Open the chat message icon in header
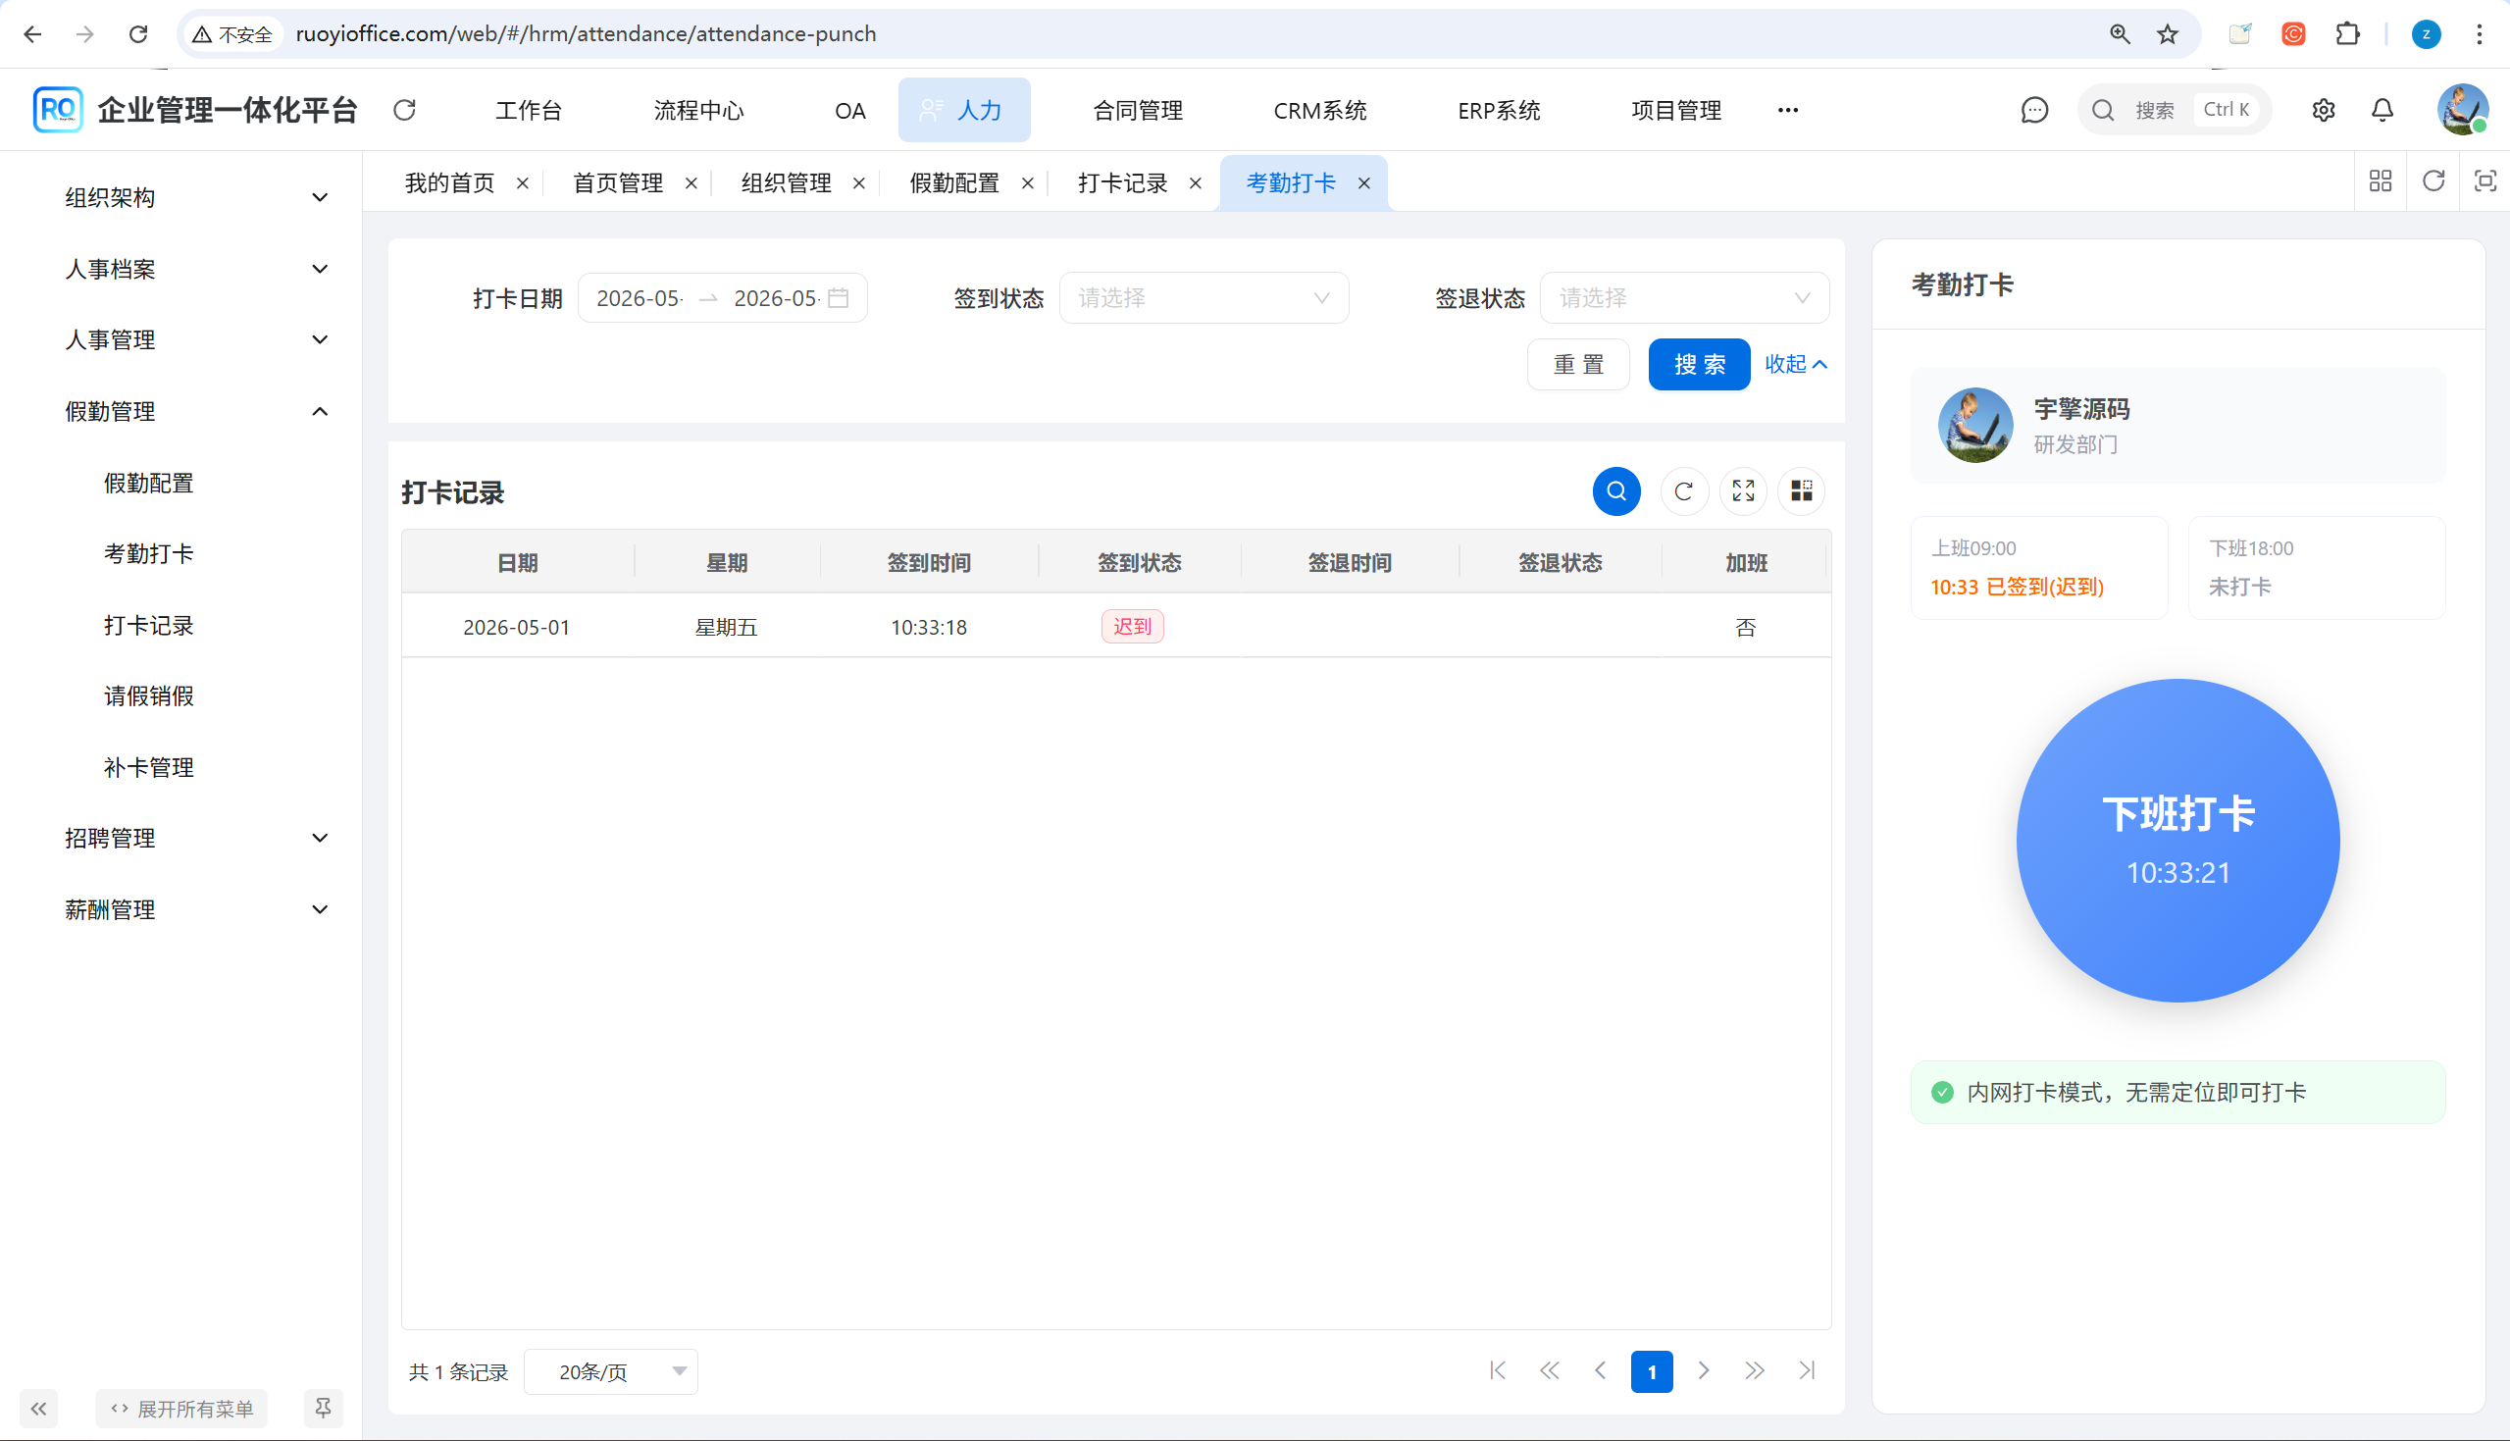 (x=2034, y=110)
